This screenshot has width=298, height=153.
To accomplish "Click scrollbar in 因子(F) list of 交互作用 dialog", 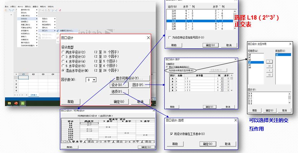I will 289,98.
